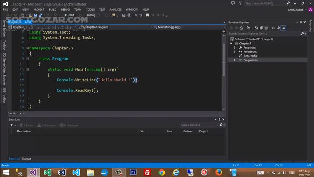Toggle Show All Files in Solution Explorer
314x177 pixels.
[x=266, y=28]
